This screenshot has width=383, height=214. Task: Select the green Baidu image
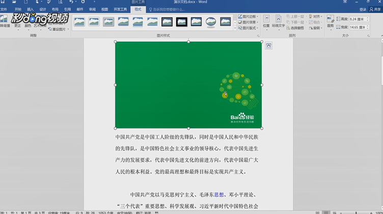(188, 85)
